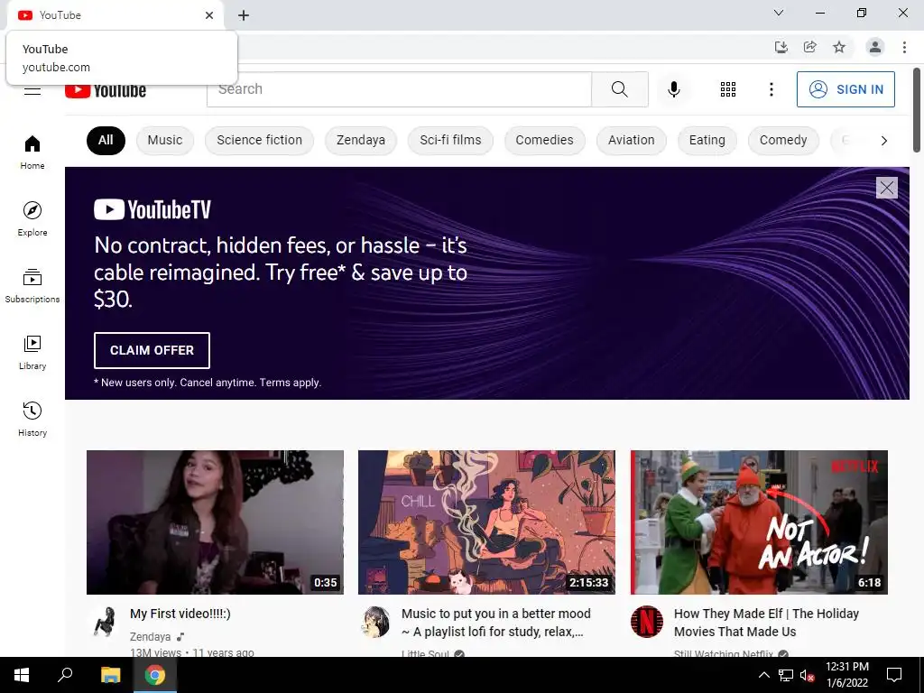
Task: Bookmark this tab with star icon
Action: [x=839, y=47]
